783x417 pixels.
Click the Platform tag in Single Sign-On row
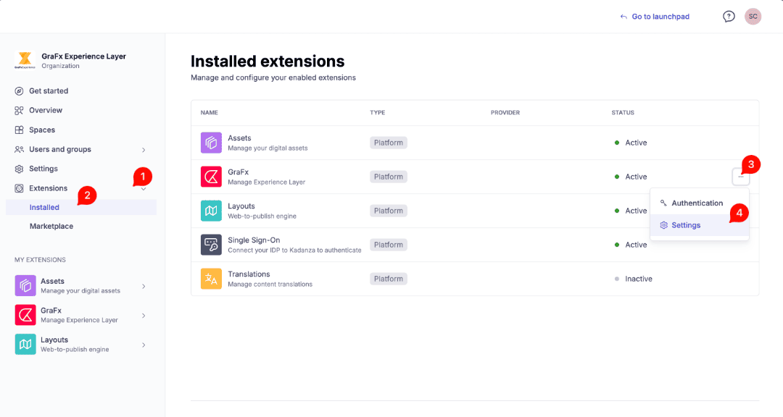pyautogui.click(x=389, y=245)
